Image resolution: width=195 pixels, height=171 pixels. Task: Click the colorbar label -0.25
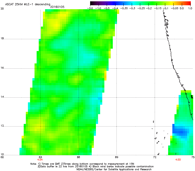coord(141,8)
